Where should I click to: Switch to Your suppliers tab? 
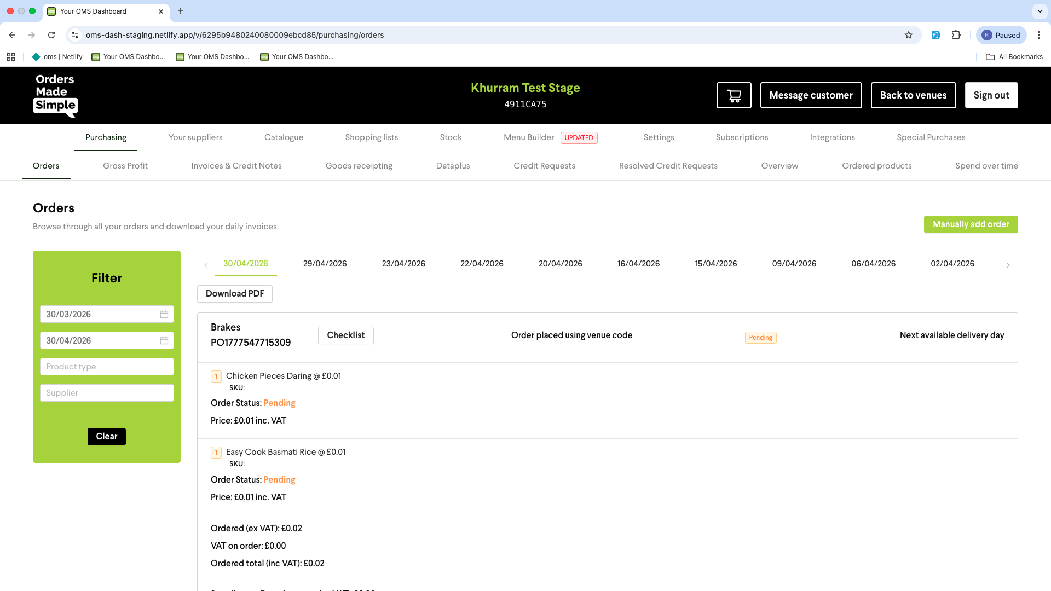point(195,137)
